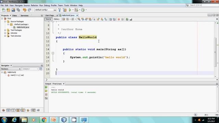The height and width of the screenshot is (123, 219).
Task: Toggle Show Non-Public Members filter in Navigator
Action: pyautogui.click(x=18, y=110)
